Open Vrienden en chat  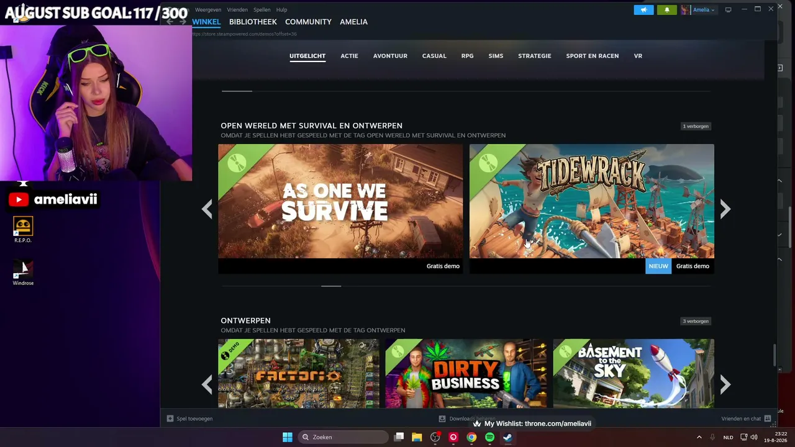coord(746,418)
